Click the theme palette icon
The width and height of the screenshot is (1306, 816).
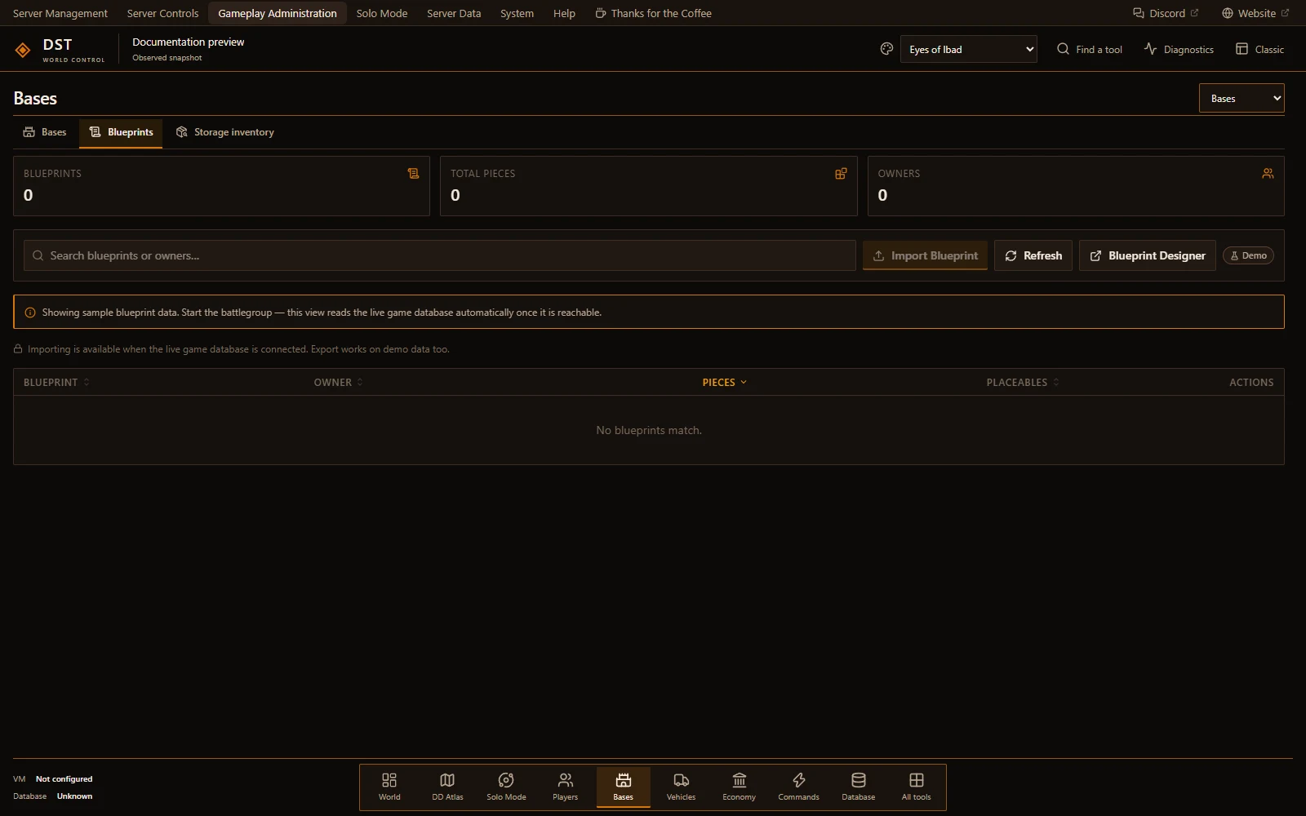(x=886, y=49)
